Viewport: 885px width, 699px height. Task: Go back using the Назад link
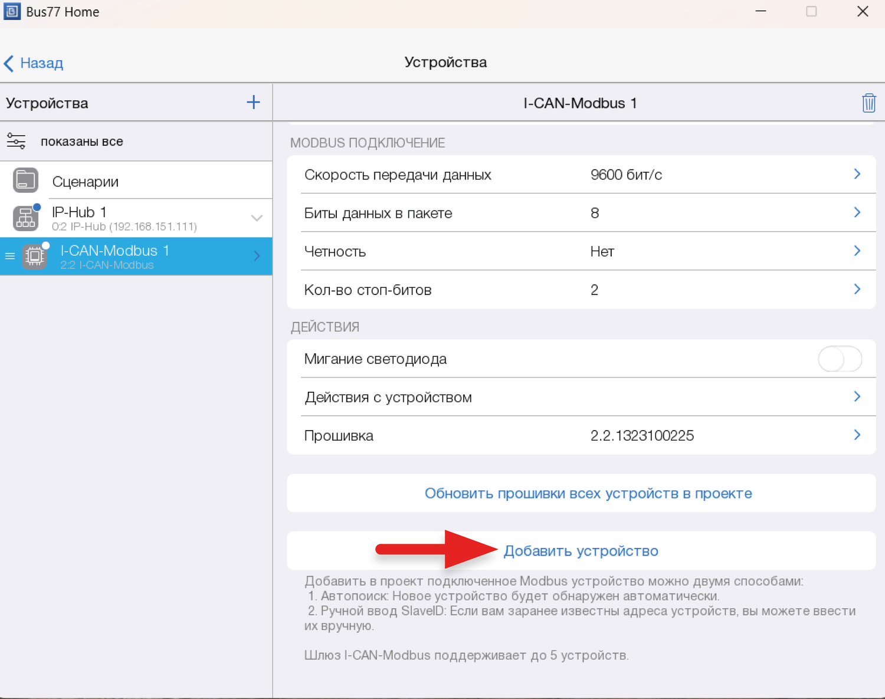coord(34,63)
